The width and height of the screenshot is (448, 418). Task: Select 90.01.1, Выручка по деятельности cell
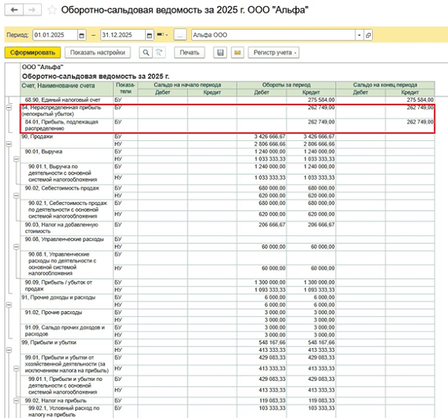tap(67, 173)
